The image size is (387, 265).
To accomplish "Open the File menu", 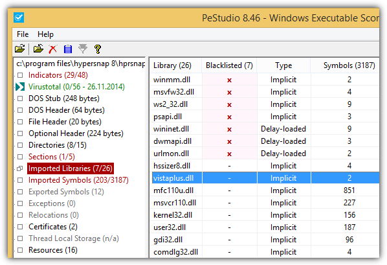I will point(23,34).
